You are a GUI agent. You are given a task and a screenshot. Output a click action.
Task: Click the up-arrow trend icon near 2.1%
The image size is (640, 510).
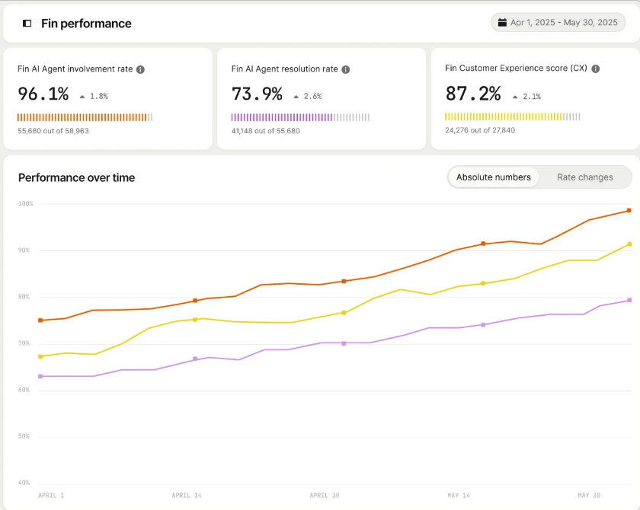(x=515, y=97)
